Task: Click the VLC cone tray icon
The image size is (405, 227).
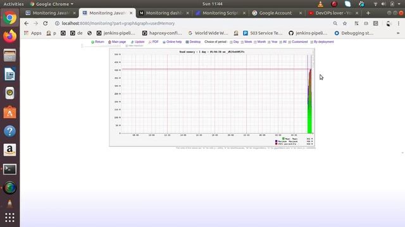Action: click(x=321, y=4)
